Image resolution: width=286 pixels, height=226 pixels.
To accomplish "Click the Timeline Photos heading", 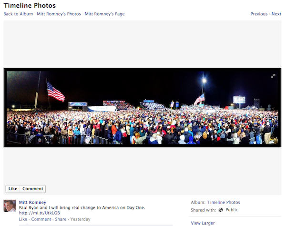I will pos(30,5).
